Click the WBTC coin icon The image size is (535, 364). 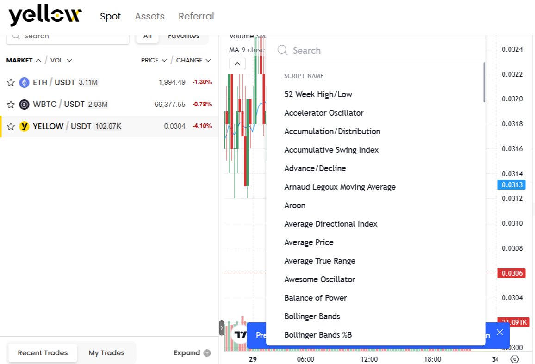[25, 104]
